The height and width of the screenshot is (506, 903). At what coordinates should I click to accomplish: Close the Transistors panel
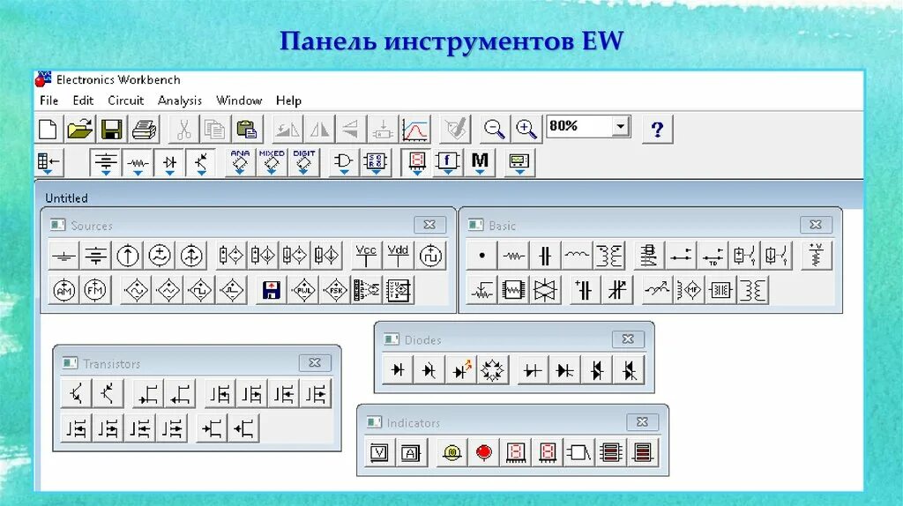click(x=315, y=362)
